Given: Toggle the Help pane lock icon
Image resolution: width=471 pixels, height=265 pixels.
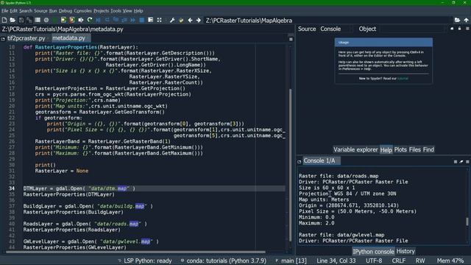Looking at the screenshot, I should pos(459,29).
